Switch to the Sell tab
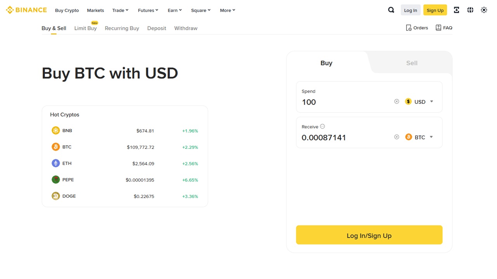Screen dimensions: 497x279 click(x=412, y=63)
